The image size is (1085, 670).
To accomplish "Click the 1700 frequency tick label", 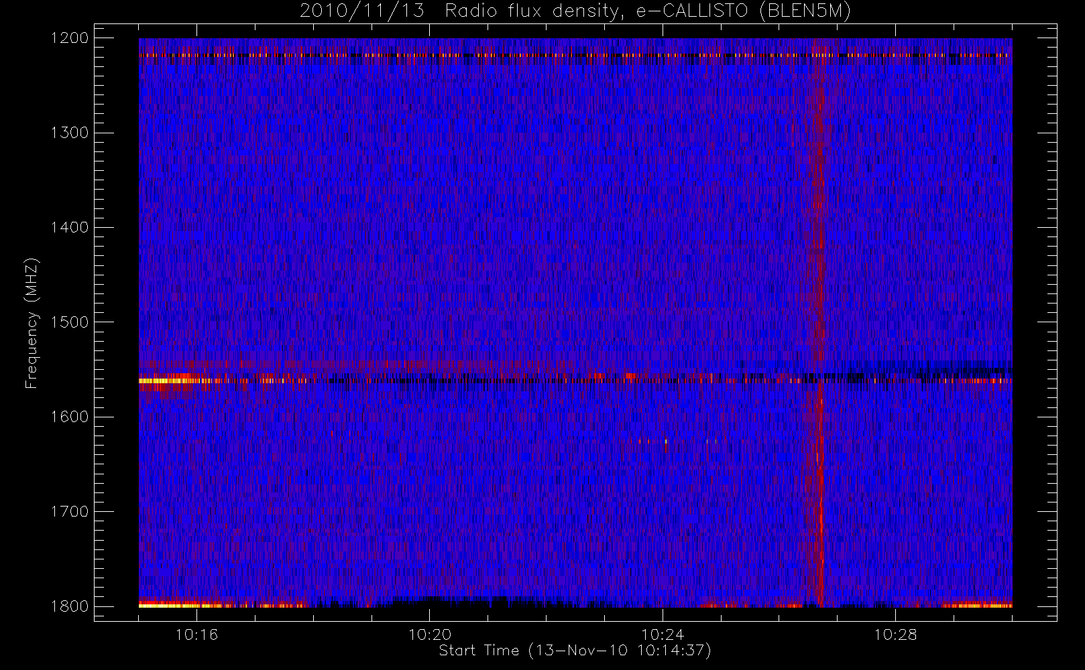I will click(70, 512).
